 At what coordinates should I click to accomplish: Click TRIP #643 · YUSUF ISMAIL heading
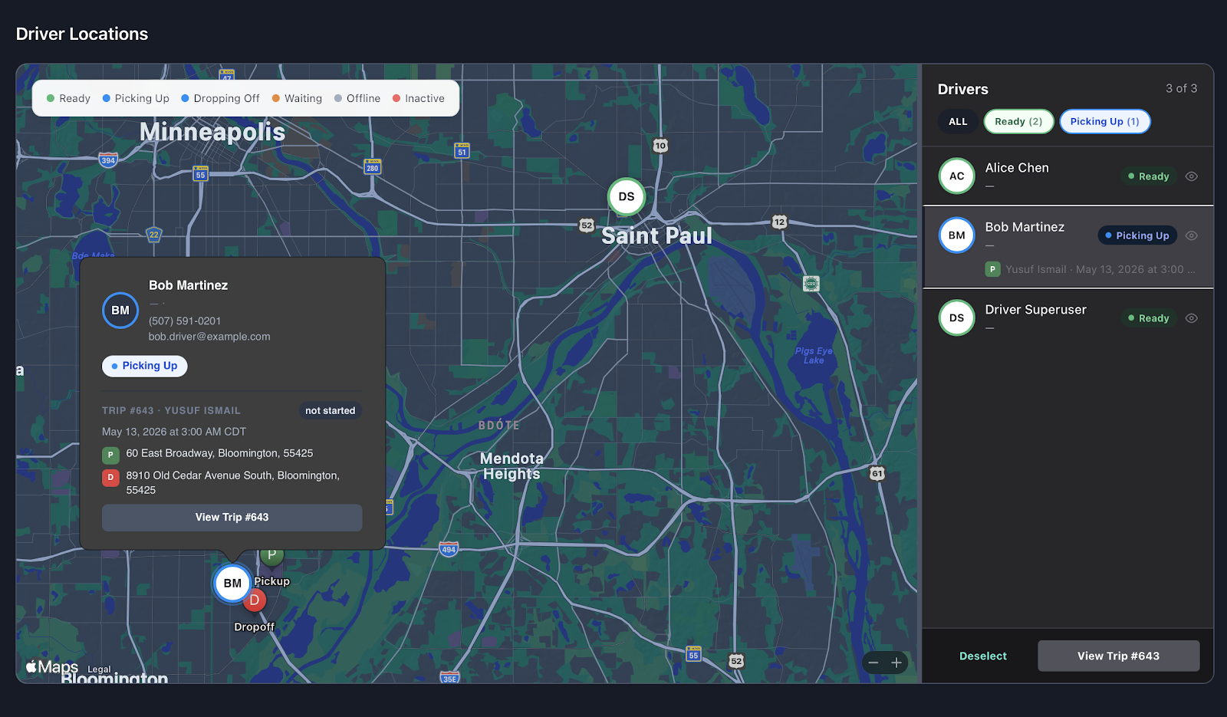click(x=171, y=411)
